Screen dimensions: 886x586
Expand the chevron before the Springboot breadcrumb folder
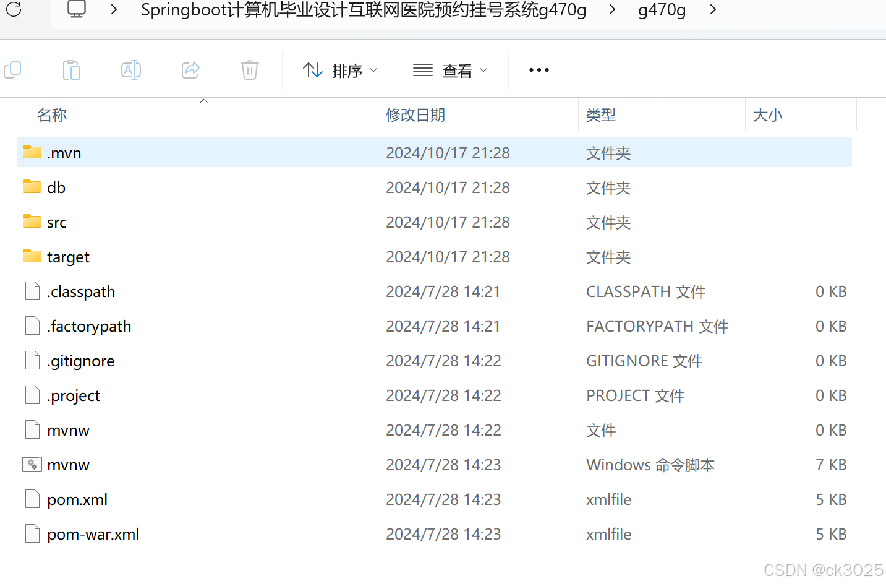coord(114,9)
